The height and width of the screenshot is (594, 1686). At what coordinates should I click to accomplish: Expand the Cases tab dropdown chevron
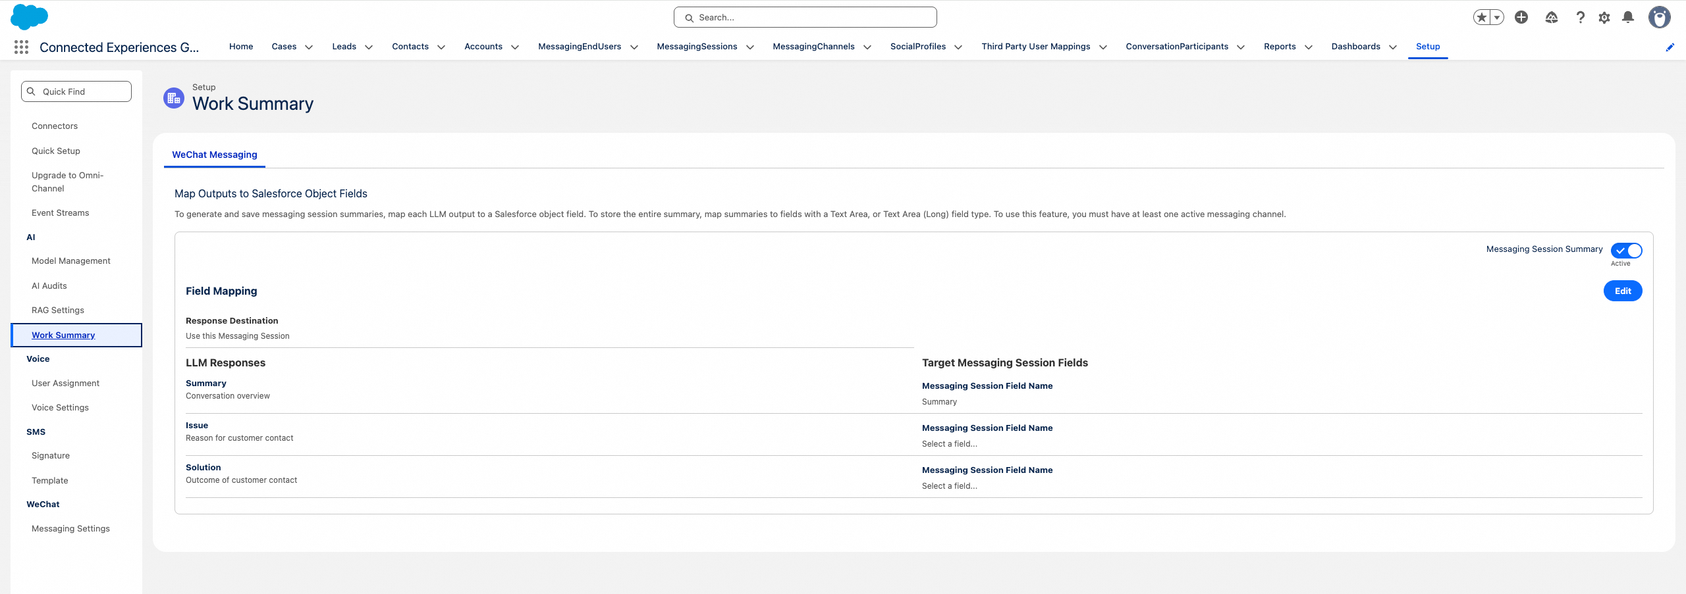(x=309, y=47)
